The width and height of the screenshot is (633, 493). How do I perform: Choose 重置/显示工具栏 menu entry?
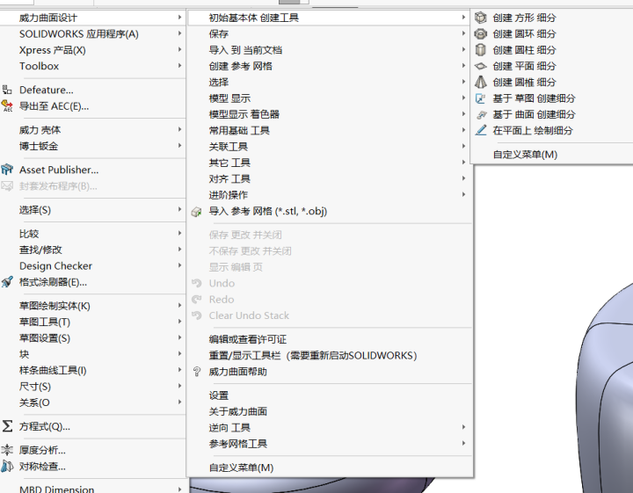[330, 355]
